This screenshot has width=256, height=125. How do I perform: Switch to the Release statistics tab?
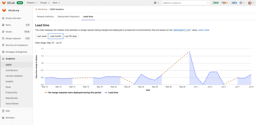(45, 17)
